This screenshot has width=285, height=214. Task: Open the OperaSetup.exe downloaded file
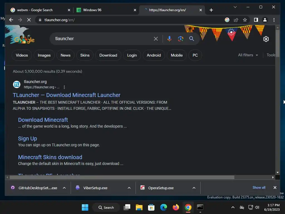click(x=161, y=188)
